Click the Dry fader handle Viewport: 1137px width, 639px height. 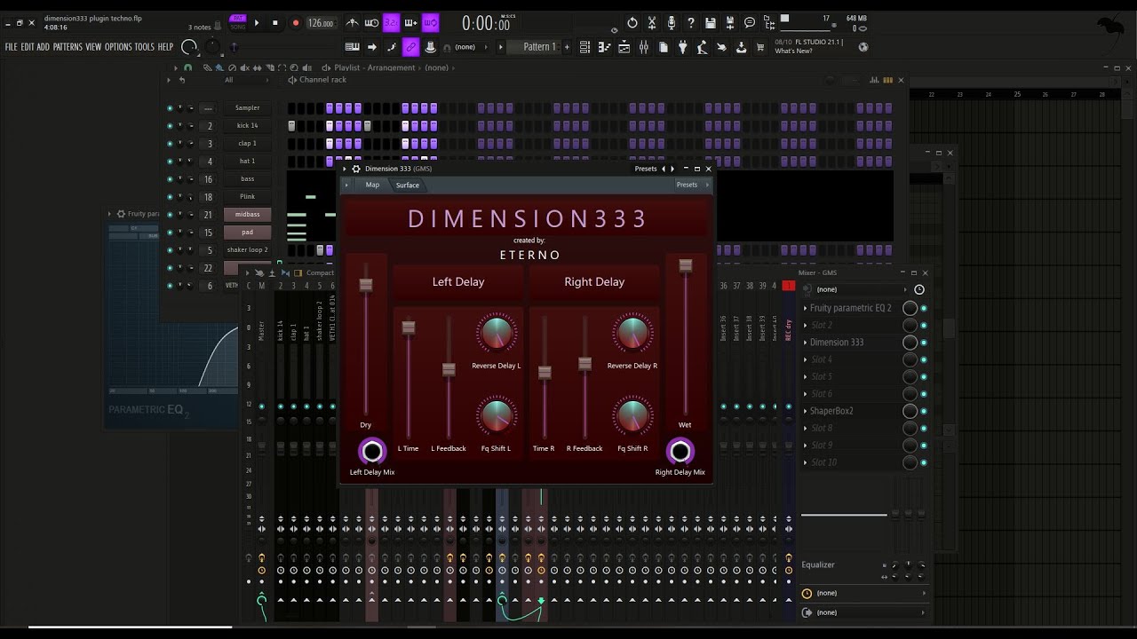[x=365, y=285]
